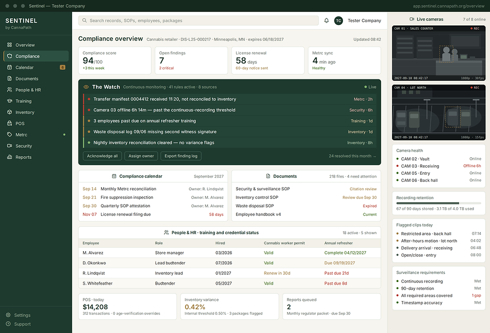
Task: Select the Nightly inventory reconciliation finding
Action: coord(229,143)
